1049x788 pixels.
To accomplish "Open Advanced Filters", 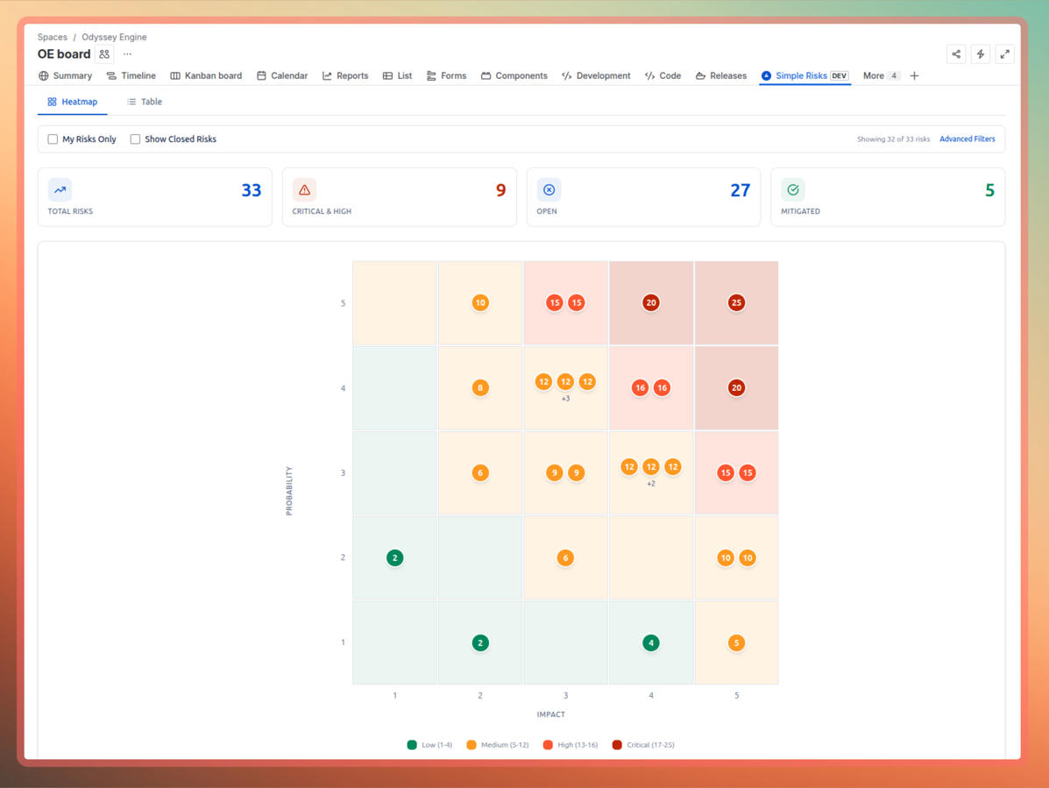I will tap(967, 138).
